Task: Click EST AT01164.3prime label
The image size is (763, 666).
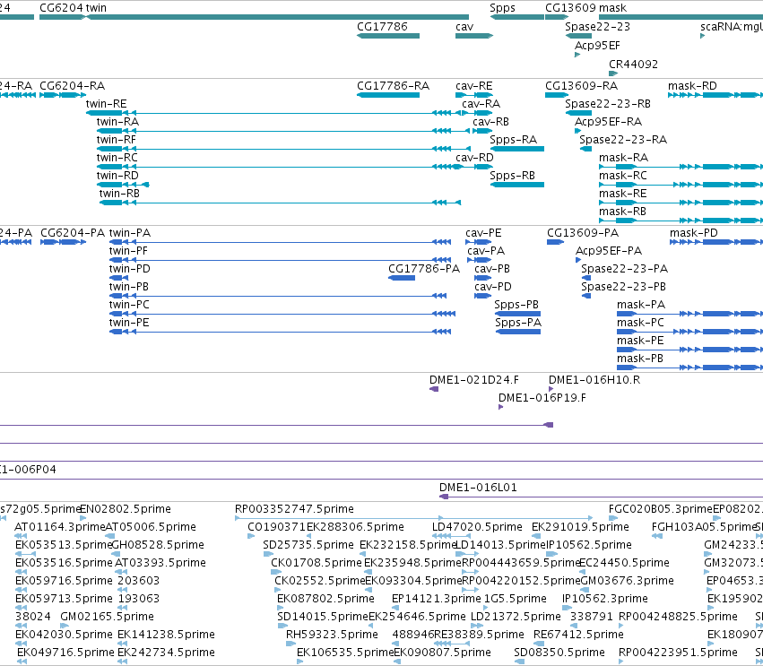Action: click(x=60, y=527)
